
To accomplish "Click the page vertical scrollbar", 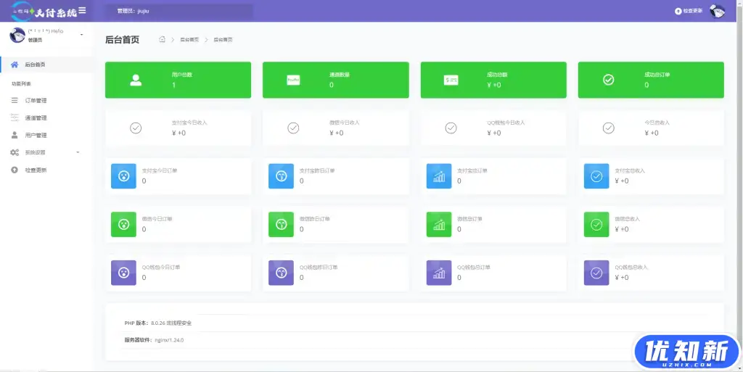I will (x=739, y=181).
